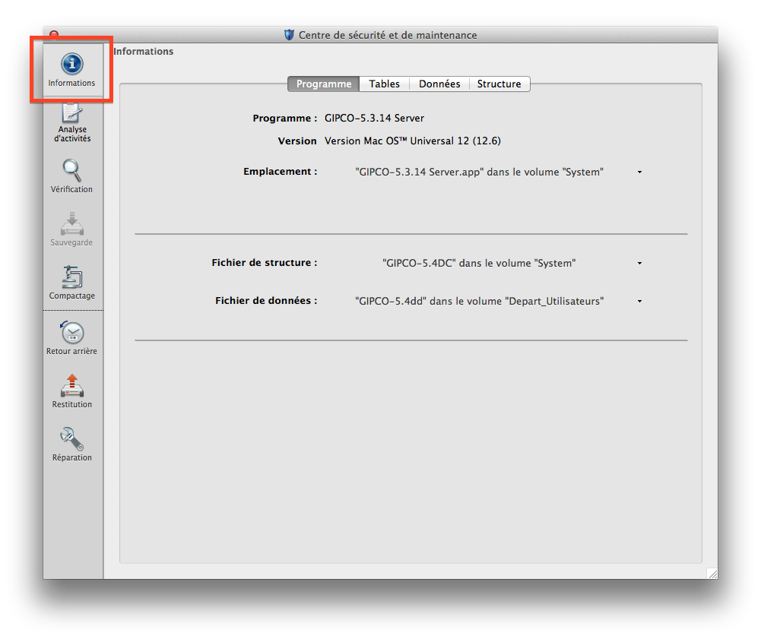
Task: Expand the Fichier de structure dropdown
Action: (x=639, y=264)
